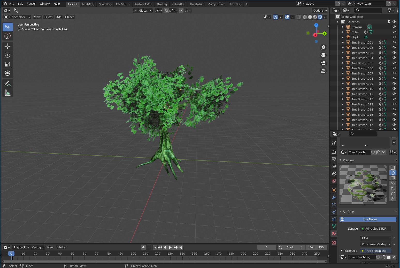
Task: Activate the Move tool
Action: click(x=7, y=46)
